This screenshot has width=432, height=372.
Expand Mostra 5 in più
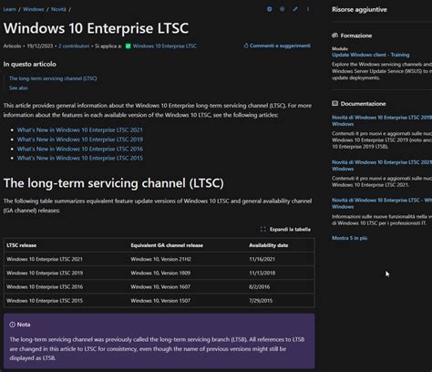(x=350, y=238)
